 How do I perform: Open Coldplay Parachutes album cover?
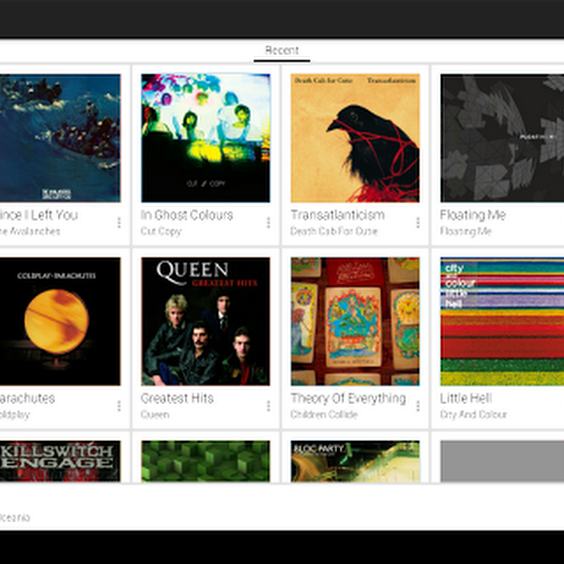[x=60, y=321]
